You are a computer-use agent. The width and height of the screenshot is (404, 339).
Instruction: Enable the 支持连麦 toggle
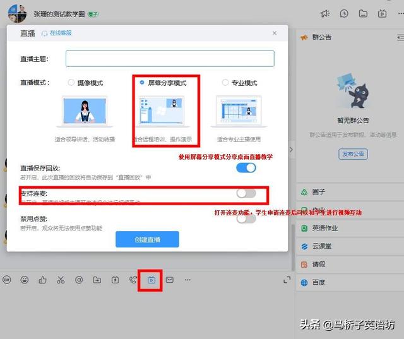coord(246,193)
